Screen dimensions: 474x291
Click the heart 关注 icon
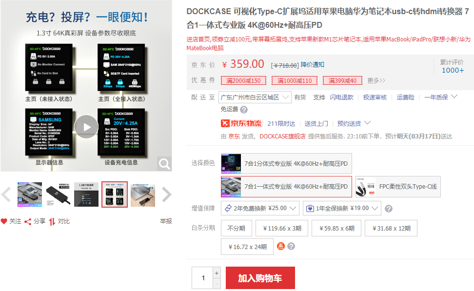click(4, 221)
